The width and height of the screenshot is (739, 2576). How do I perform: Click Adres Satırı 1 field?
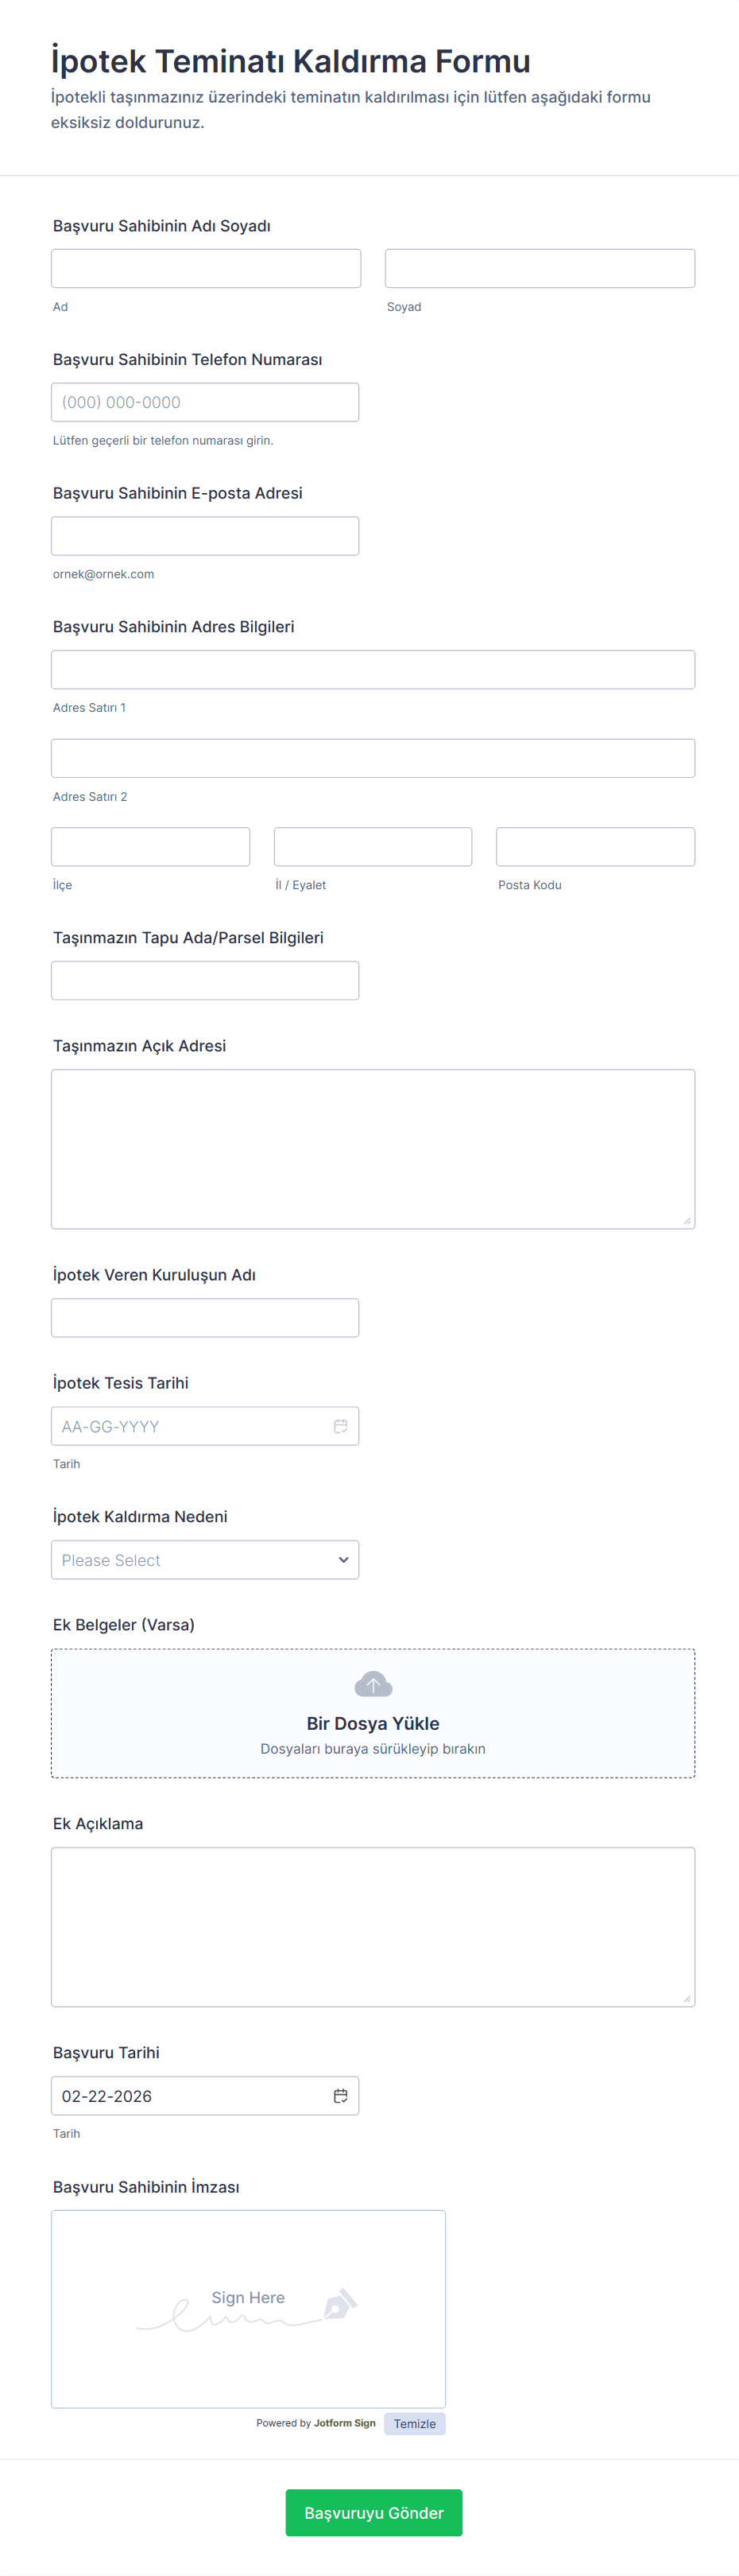(373, 670)
